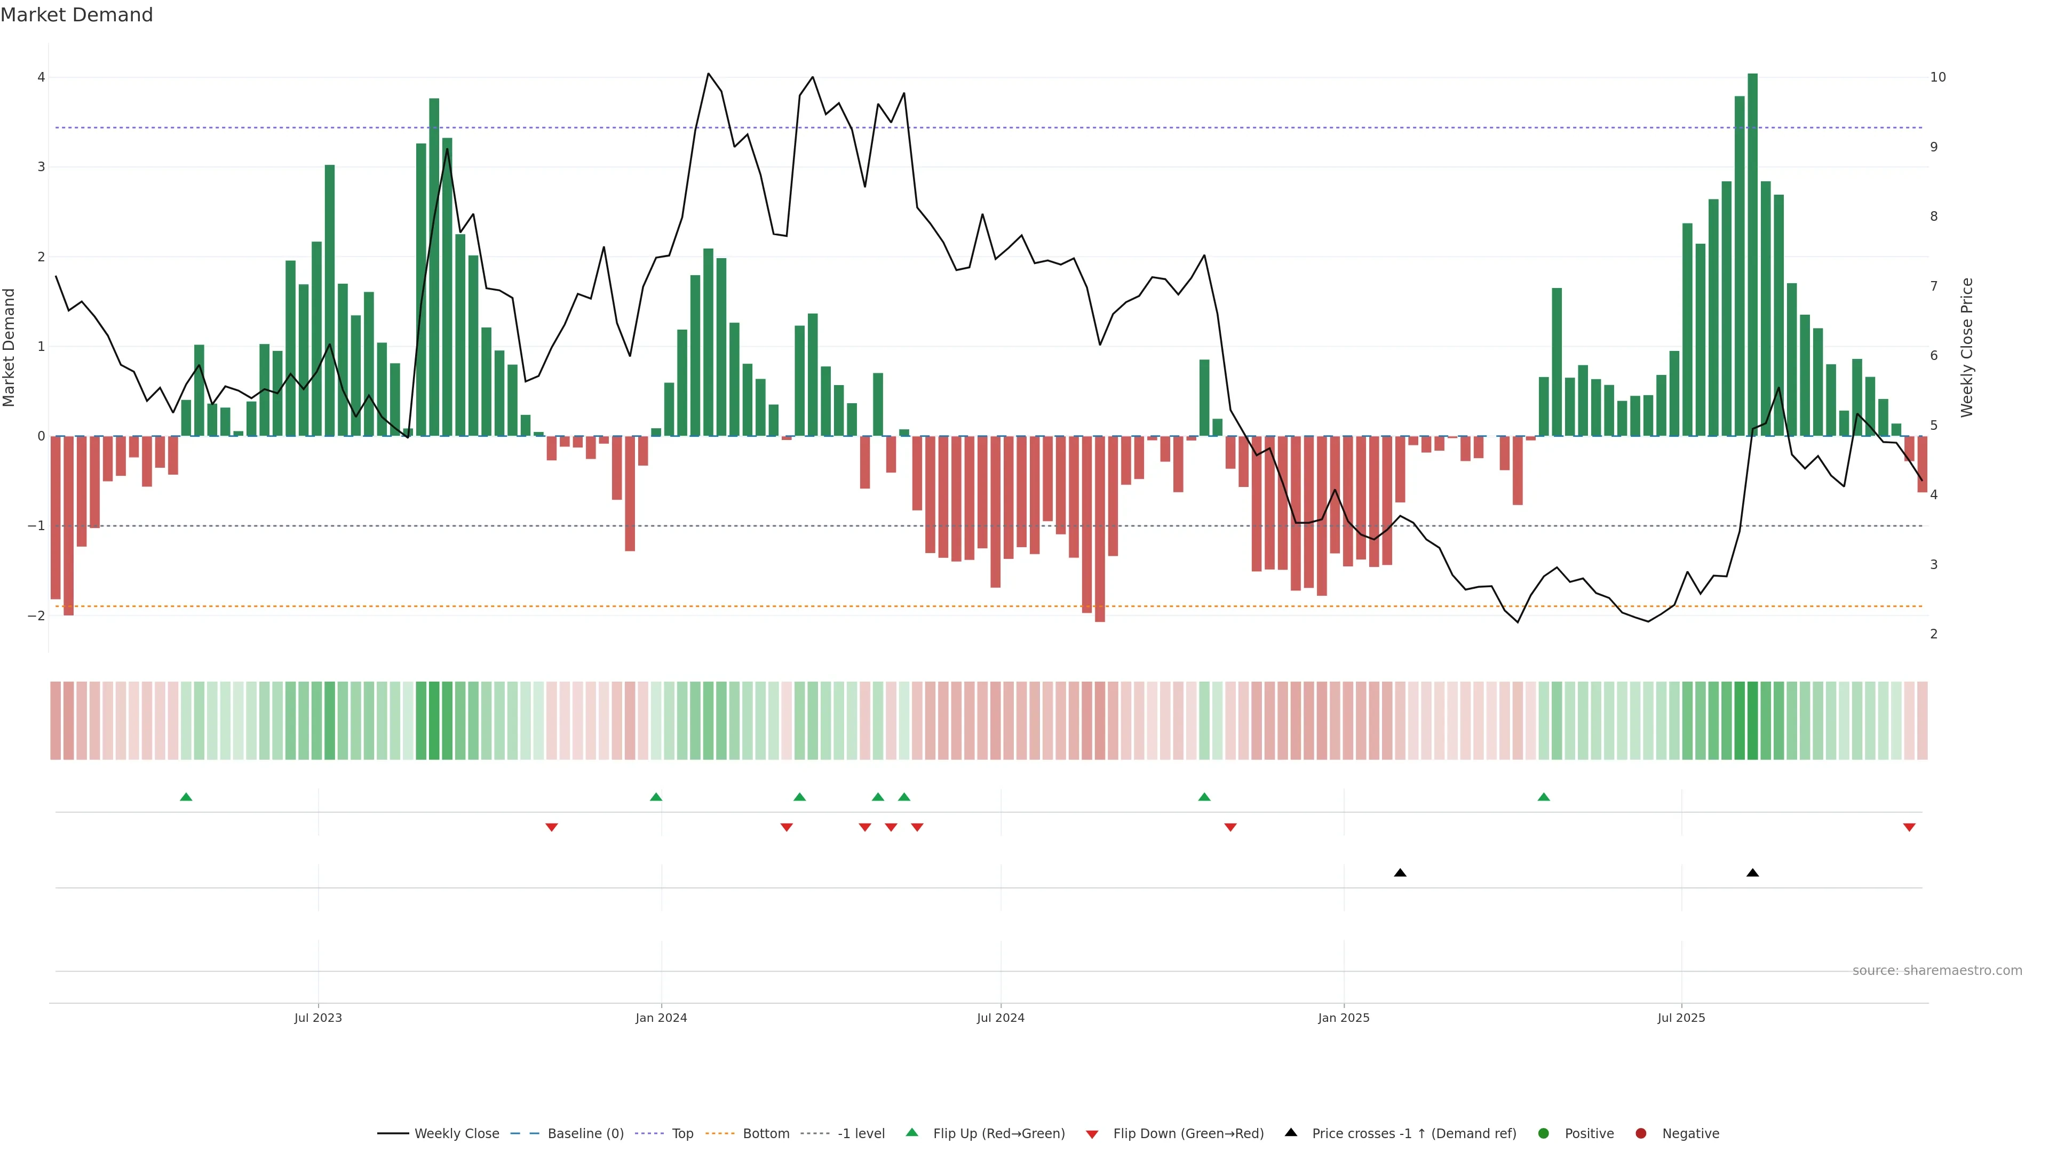The width and height of the screenshot is (2049, 1152).
Task: Toggle the -1 level legend entry
Action: tap(861, 1133)
